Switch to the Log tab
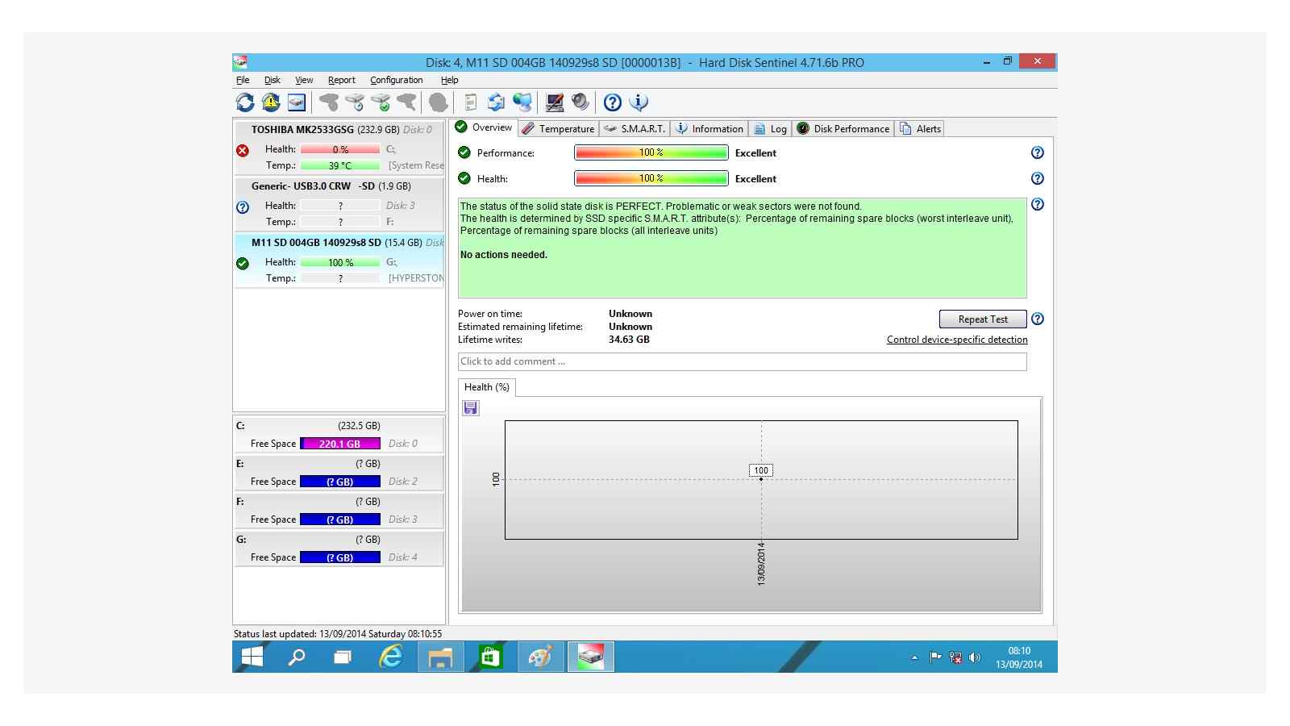Viewport: 1290px width, 726px height. (x=770, y=128)
